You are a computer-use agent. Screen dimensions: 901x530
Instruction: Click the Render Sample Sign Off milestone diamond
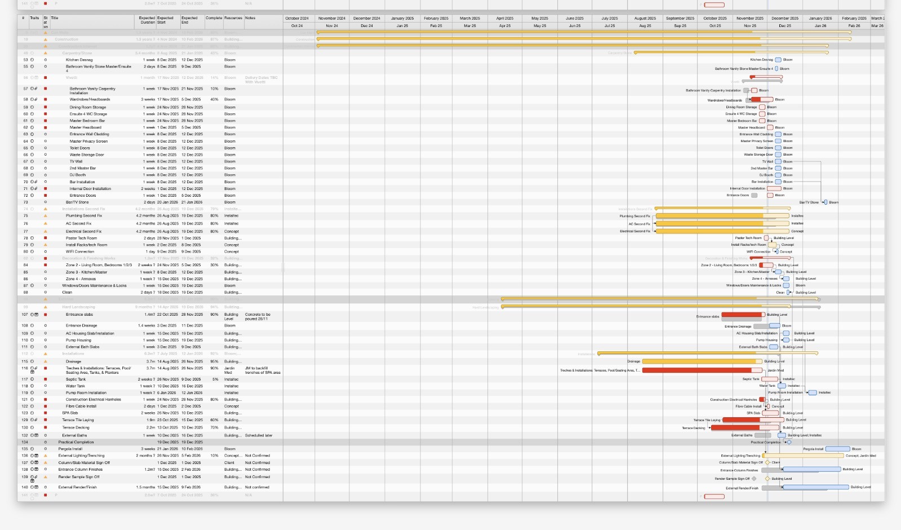click(x=754, y=479)
